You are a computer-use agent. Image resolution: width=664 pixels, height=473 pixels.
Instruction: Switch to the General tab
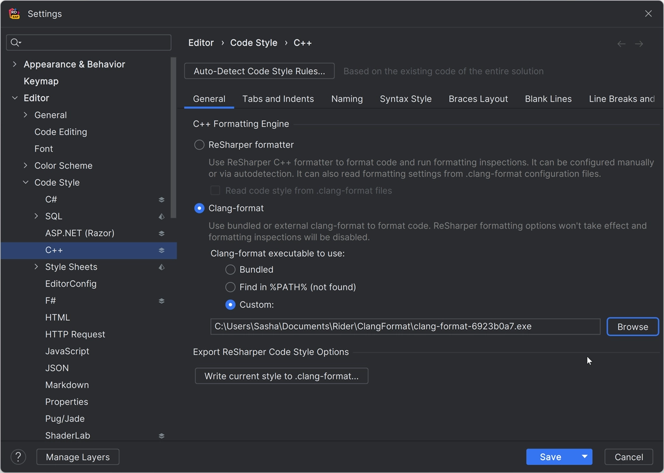click(209, 99)
